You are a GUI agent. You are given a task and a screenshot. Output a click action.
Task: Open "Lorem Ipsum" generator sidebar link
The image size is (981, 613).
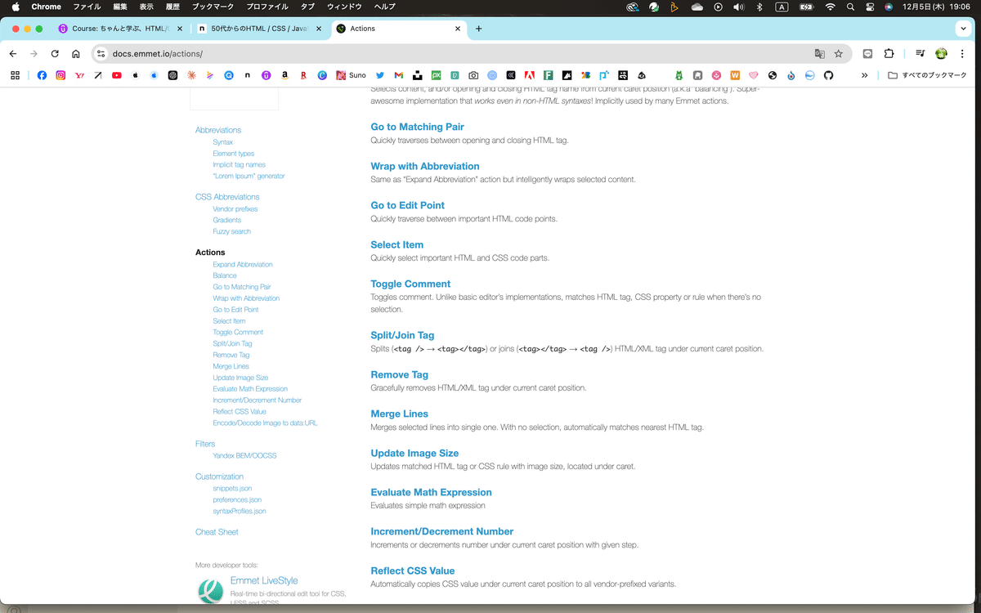pyautogui.click(x=249, y=176)
